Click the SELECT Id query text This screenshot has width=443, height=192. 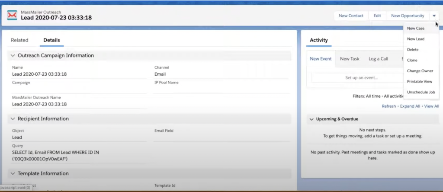click(55, 156)
